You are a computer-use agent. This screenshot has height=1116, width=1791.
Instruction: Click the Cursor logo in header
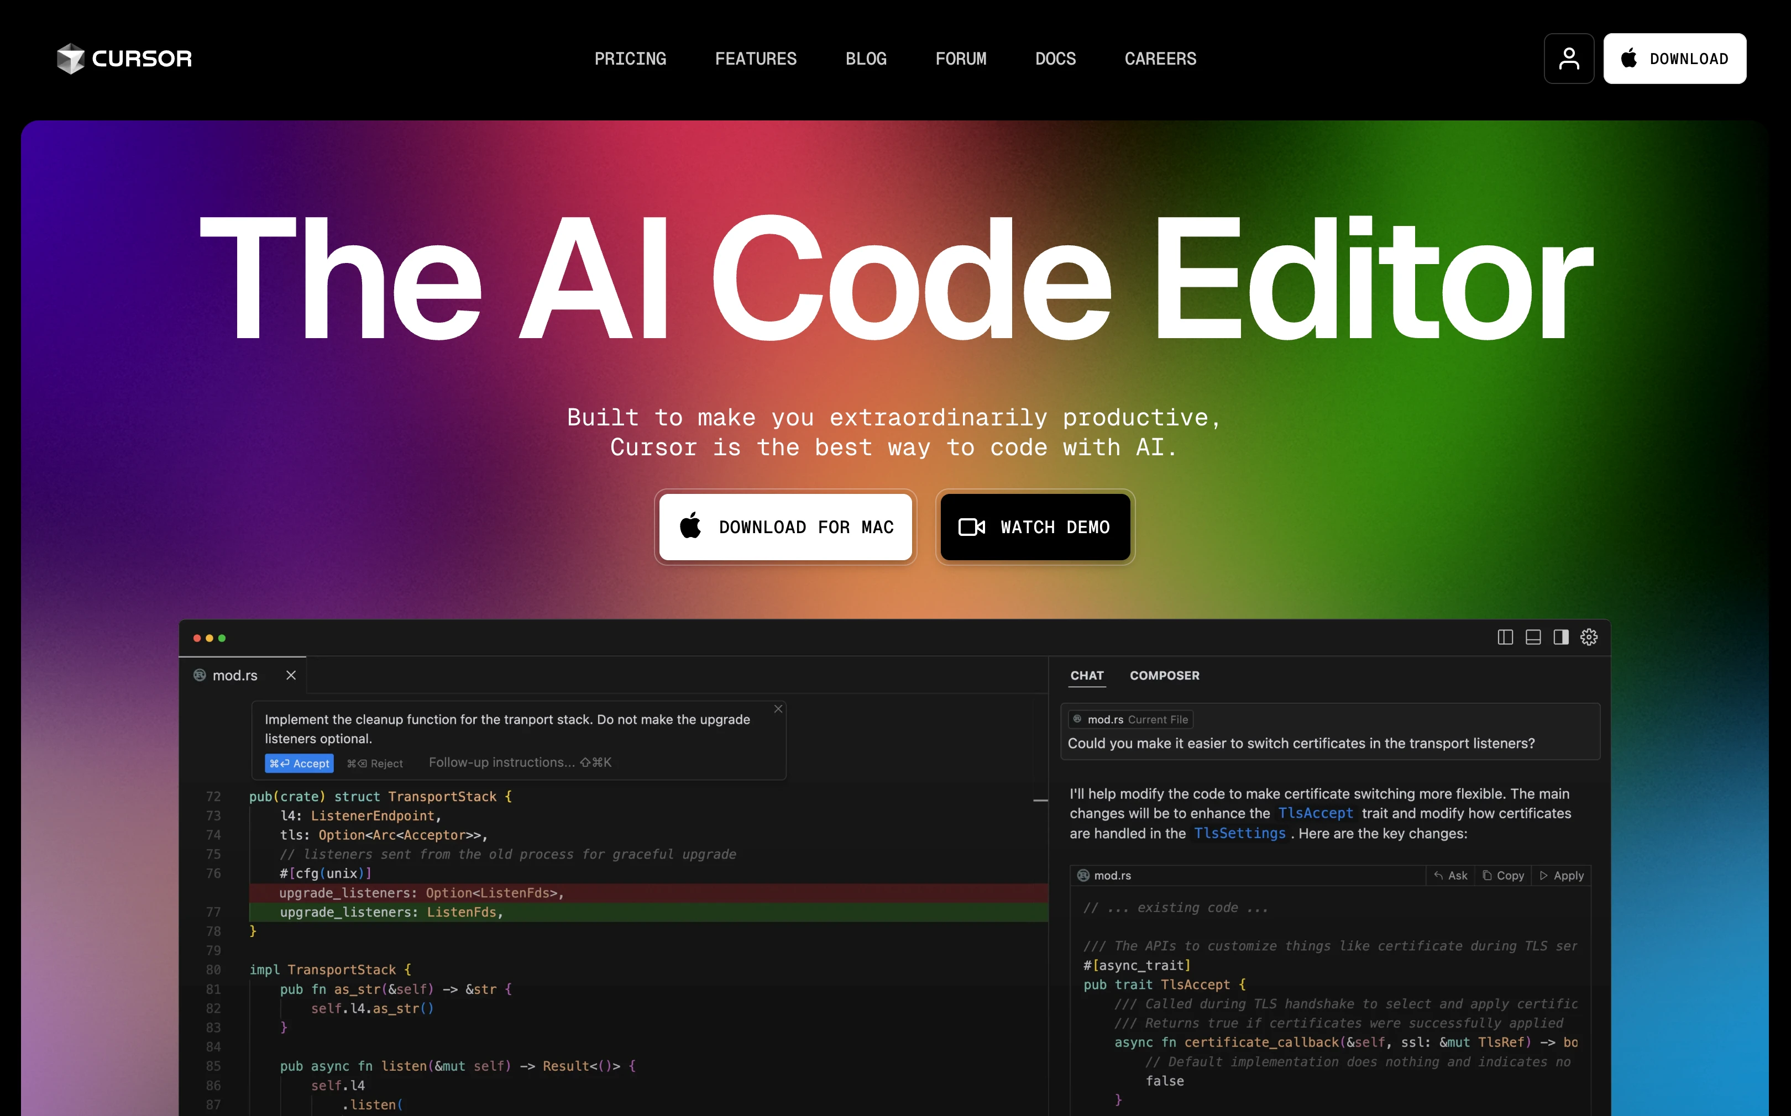pos(124,59)
